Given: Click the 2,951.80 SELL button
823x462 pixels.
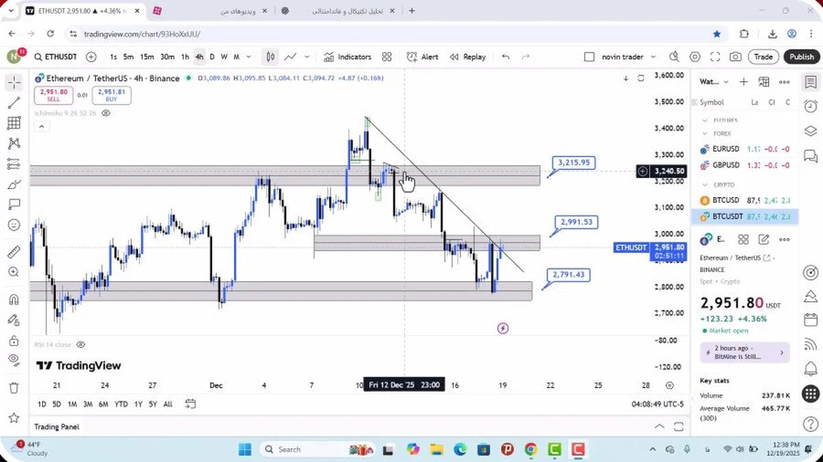Looking at the screenshot, I should tap(53, 95).
